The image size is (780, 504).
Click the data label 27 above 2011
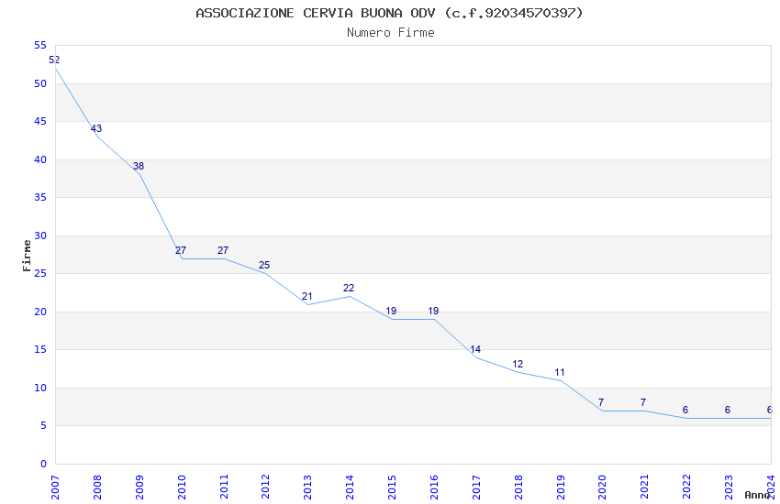tap(223, 250)
